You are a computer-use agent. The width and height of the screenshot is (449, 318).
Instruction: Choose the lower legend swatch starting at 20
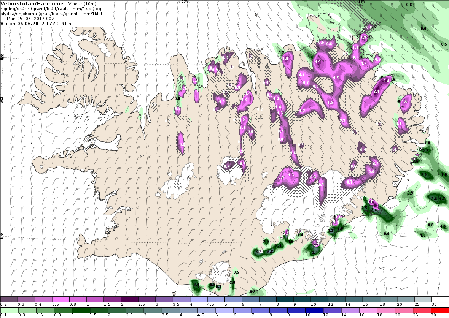(404, 310)
